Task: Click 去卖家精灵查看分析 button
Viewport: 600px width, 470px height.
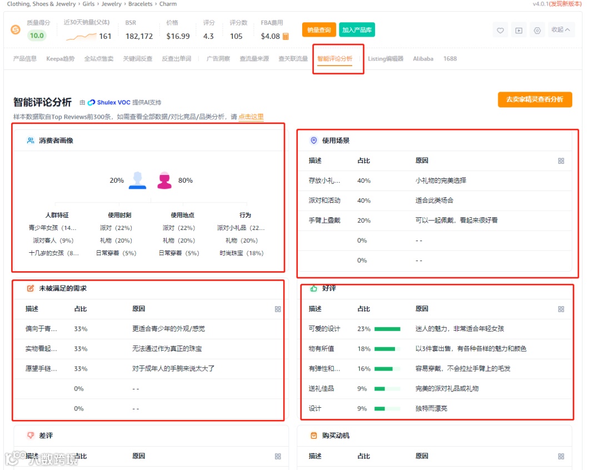Action: pos(534,100)
